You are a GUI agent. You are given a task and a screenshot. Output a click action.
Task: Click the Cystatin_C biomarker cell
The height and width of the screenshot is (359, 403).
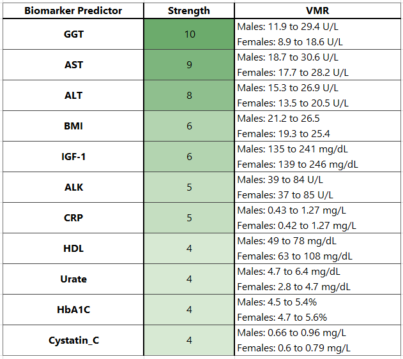click(x=73, y=341)
